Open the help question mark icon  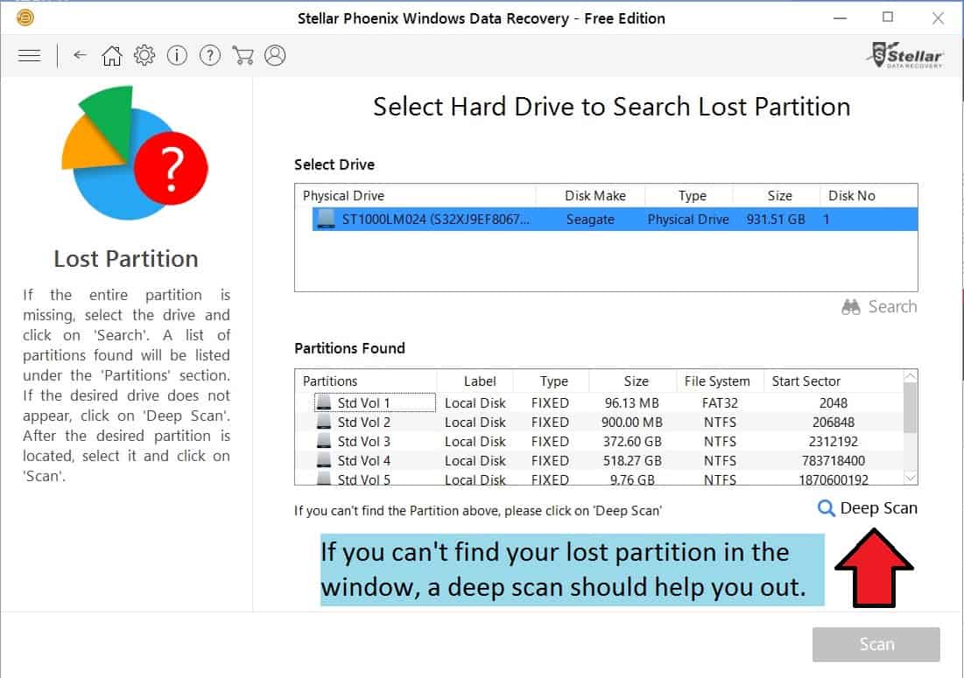[210, 56]
